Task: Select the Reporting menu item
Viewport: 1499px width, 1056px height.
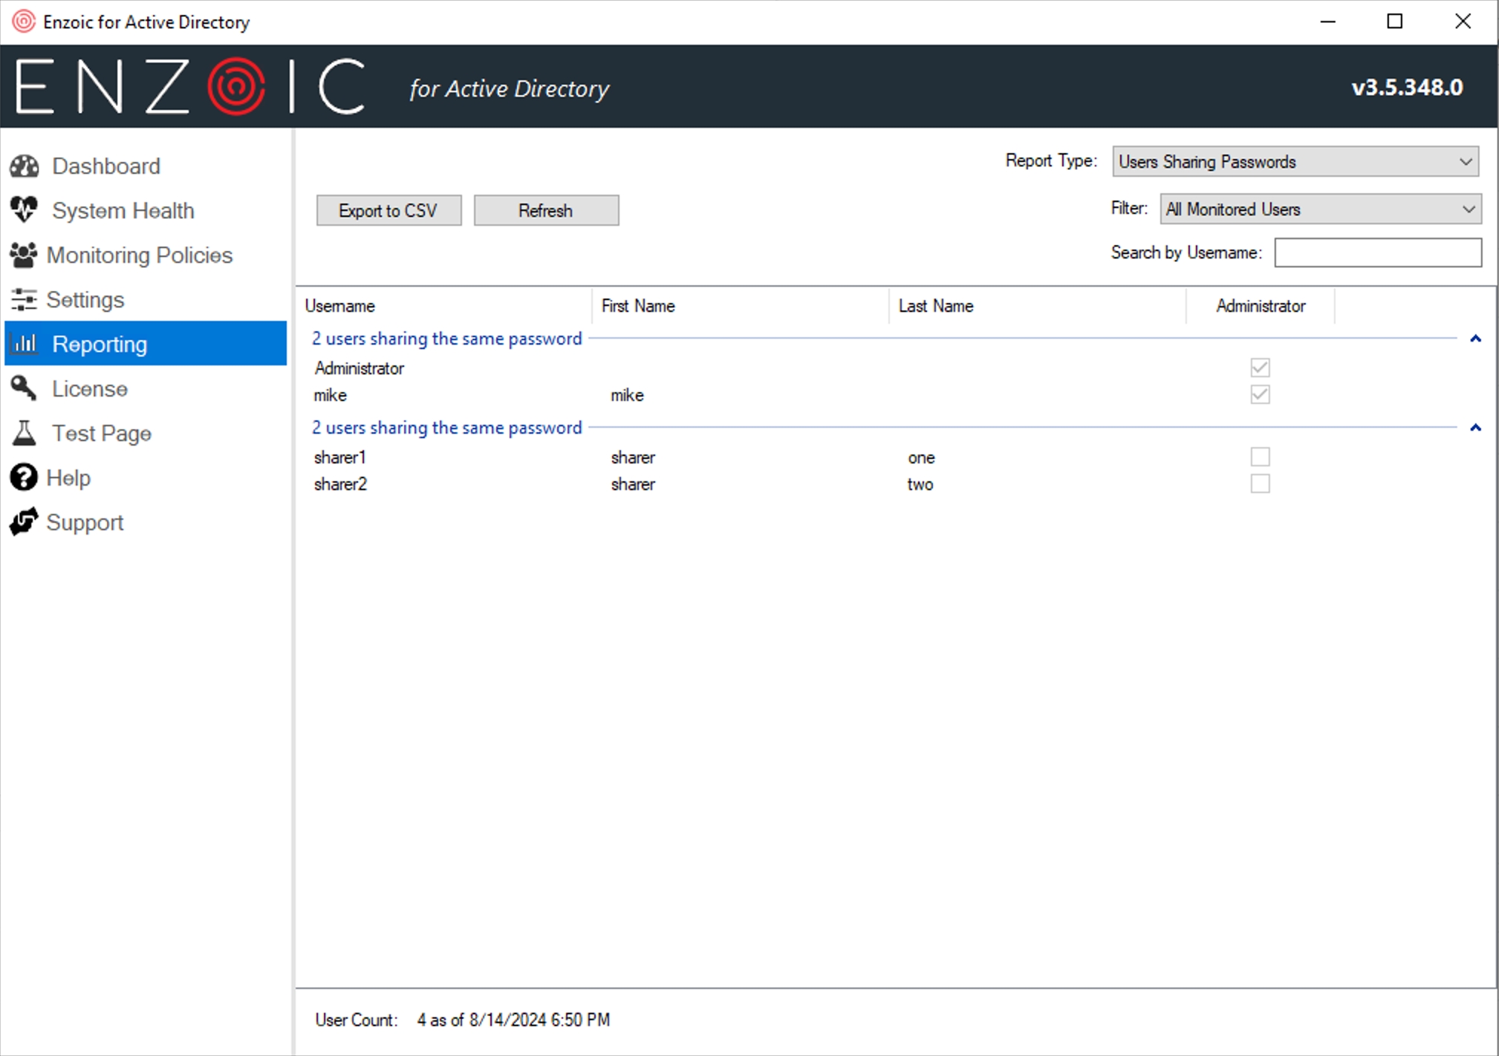Action: [x=146, y=344]
